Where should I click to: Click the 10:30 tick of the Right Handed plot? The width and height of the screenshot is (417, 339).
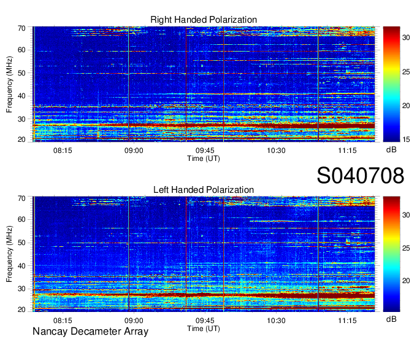[276, 150]
